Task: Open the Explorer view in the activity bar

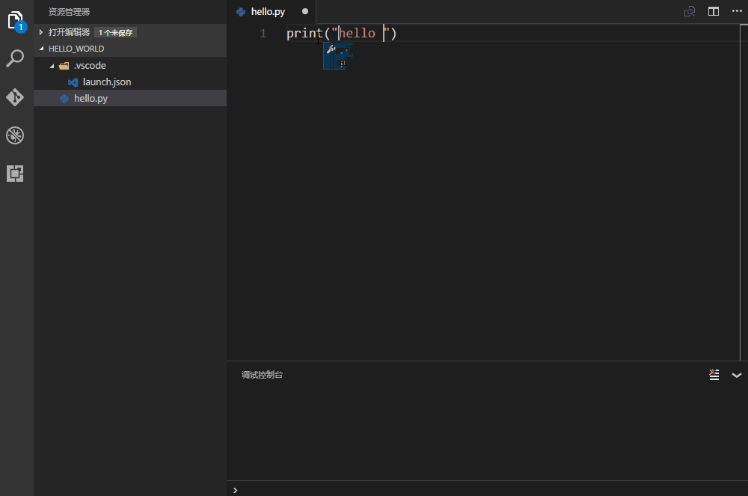Action: click(16, 21)
